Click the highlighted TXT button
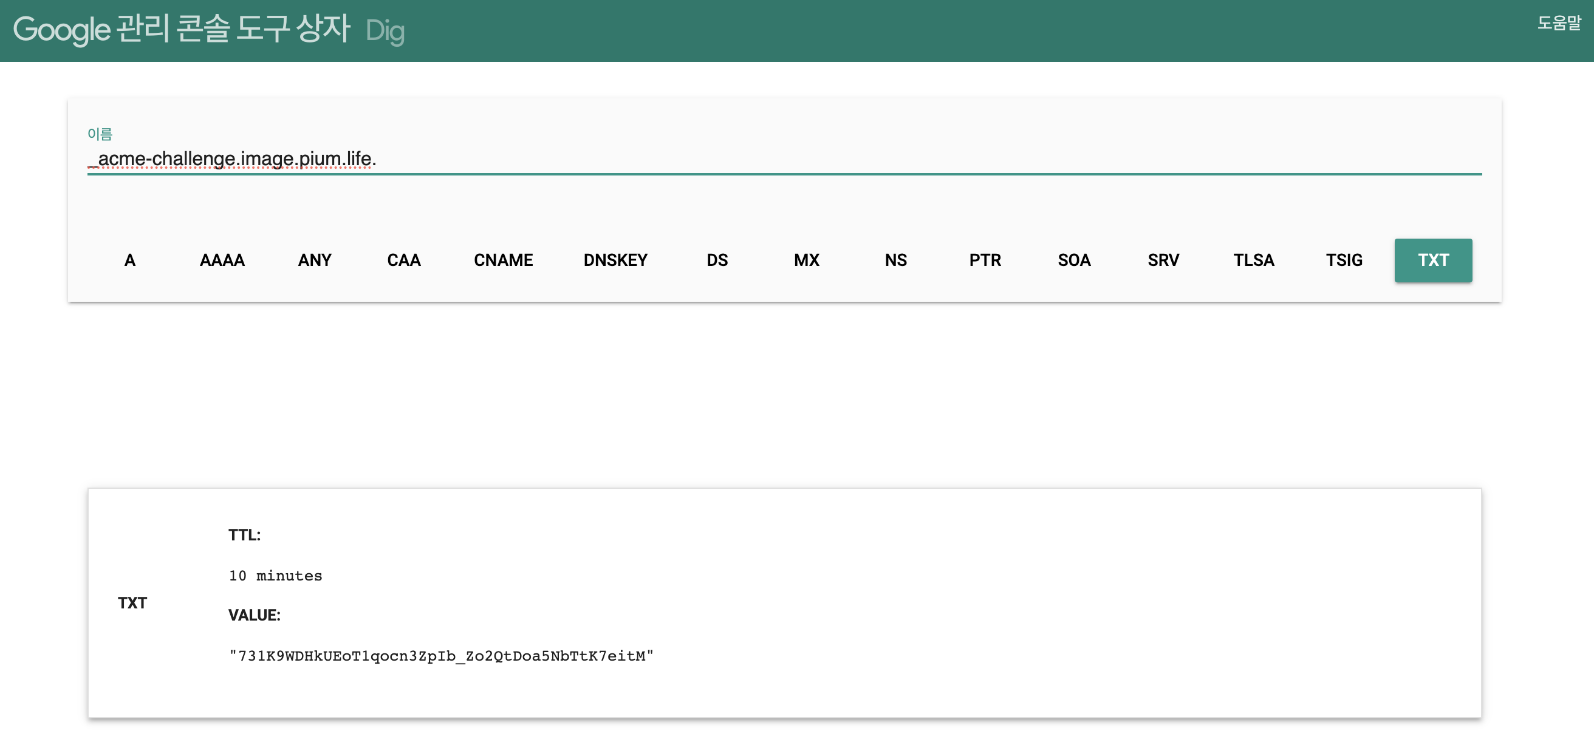This screenshot has height=742, width=1594. [x=1432, y=260]
